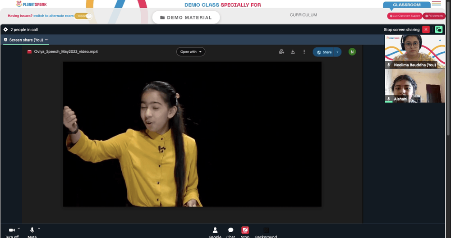Viewport: 451px width, 238px height.
Task: Click the Stop screen share icon
Action: 245,230
